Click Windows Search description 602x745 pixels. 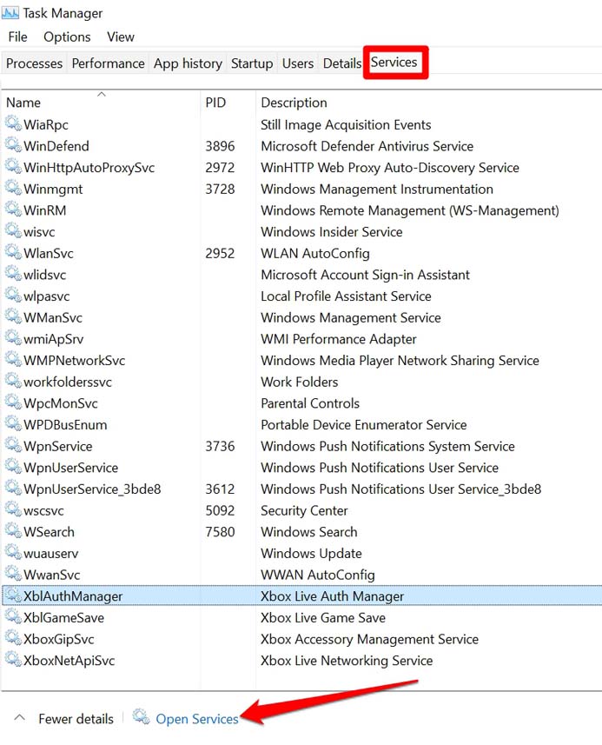[308, 532]
